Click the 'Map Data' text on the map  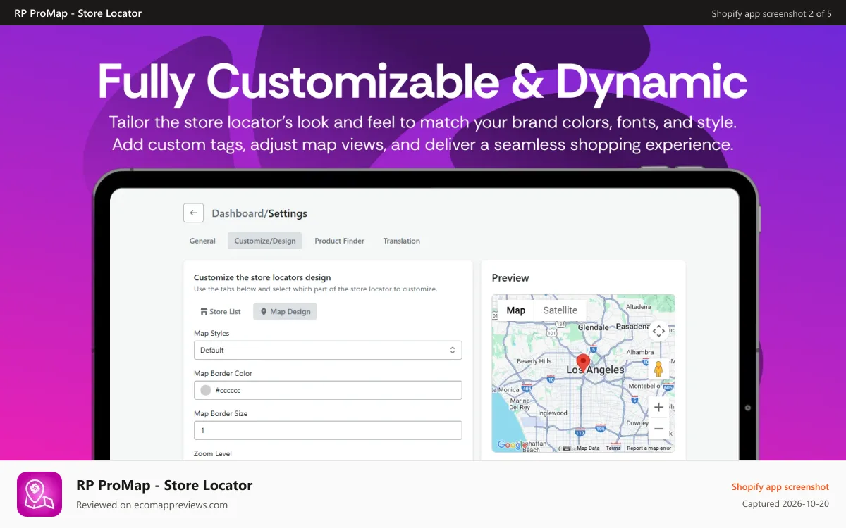[588, 448]
